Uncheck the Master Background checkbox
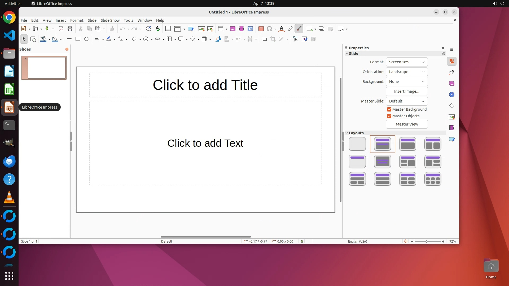The width and height of the screenshot is (509, 286). click(389, 109)
